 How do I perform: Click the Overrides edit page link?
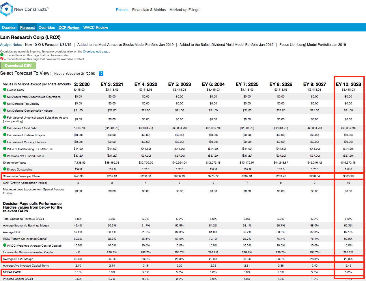click(96, 51)
